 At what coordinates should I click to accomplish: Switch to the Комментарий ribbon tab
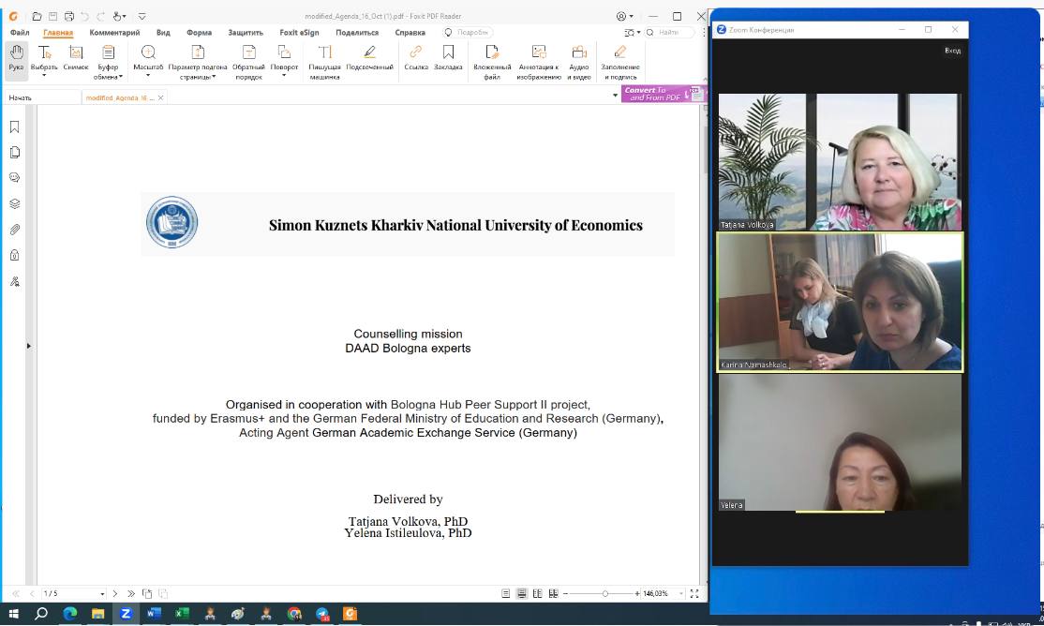click(x=114, y=32)
